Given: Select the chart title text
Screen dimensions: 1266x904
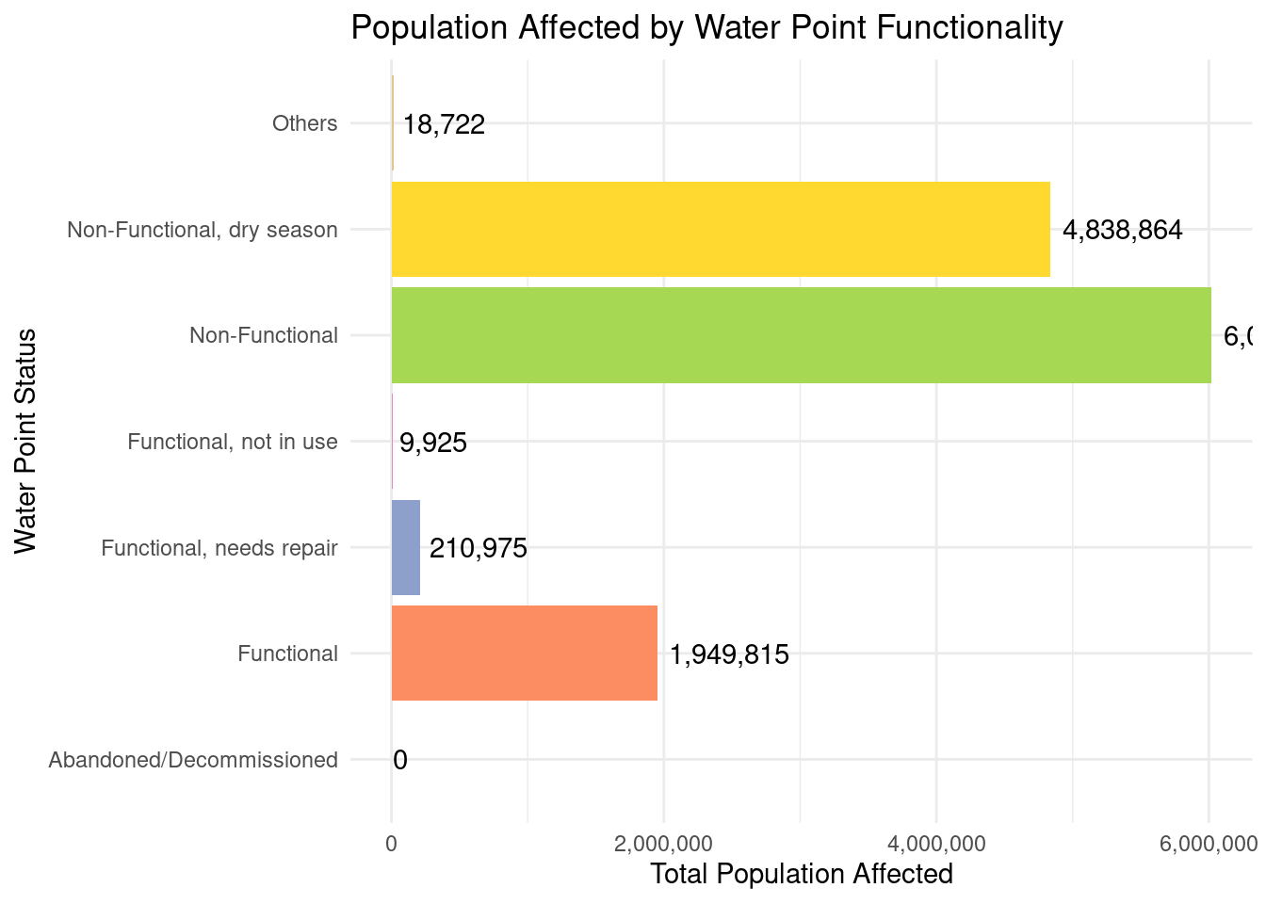Looking at the screenshot, I should 706,27.
